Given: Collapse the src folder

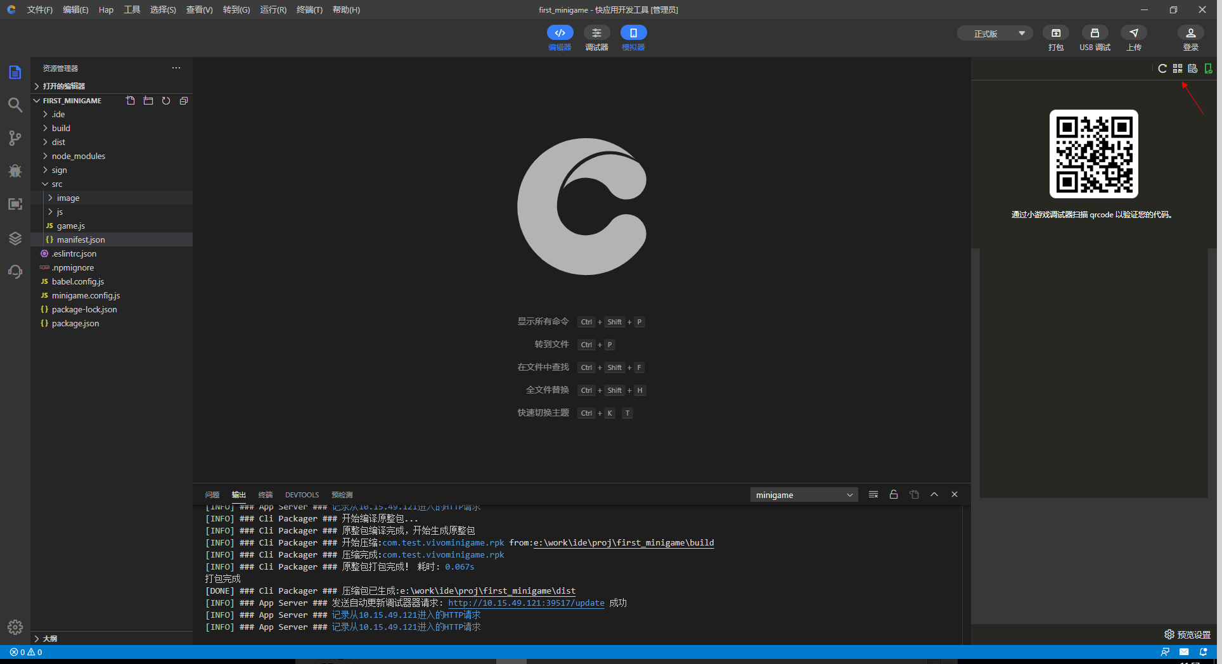Looking at the screenshot, I should (x=112, y=184).
